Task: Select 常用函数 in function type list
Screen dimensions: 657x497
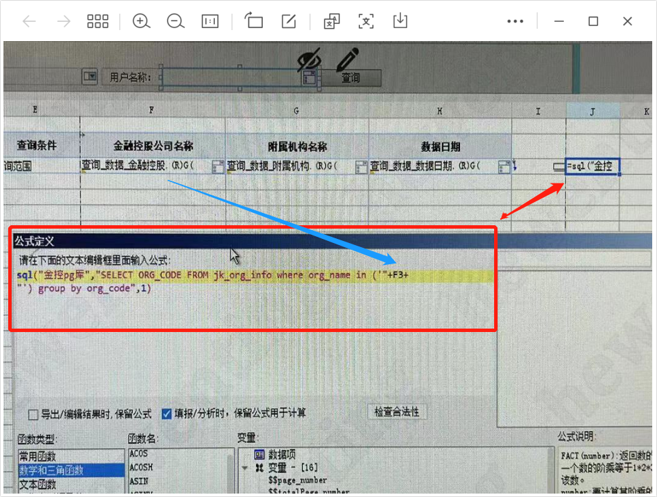Action: (71, 457)
